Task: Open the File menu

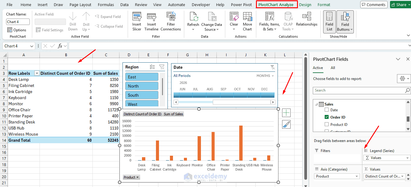Action: click(9, 5)
